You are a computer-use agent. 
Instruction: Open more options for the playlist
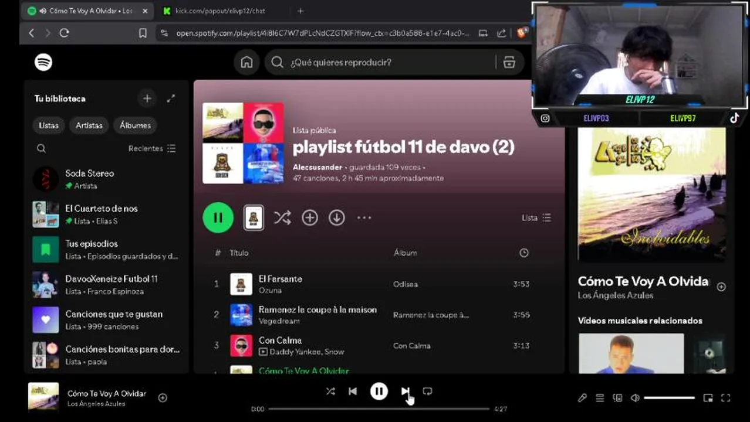tap(364, 218)
